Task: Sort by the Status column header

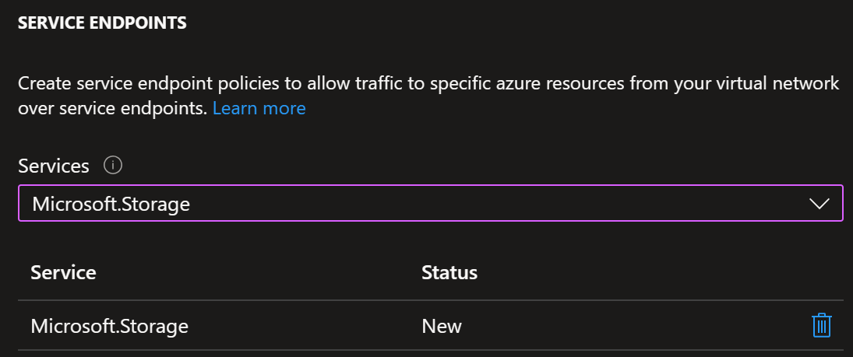Action: pos(449,272)
